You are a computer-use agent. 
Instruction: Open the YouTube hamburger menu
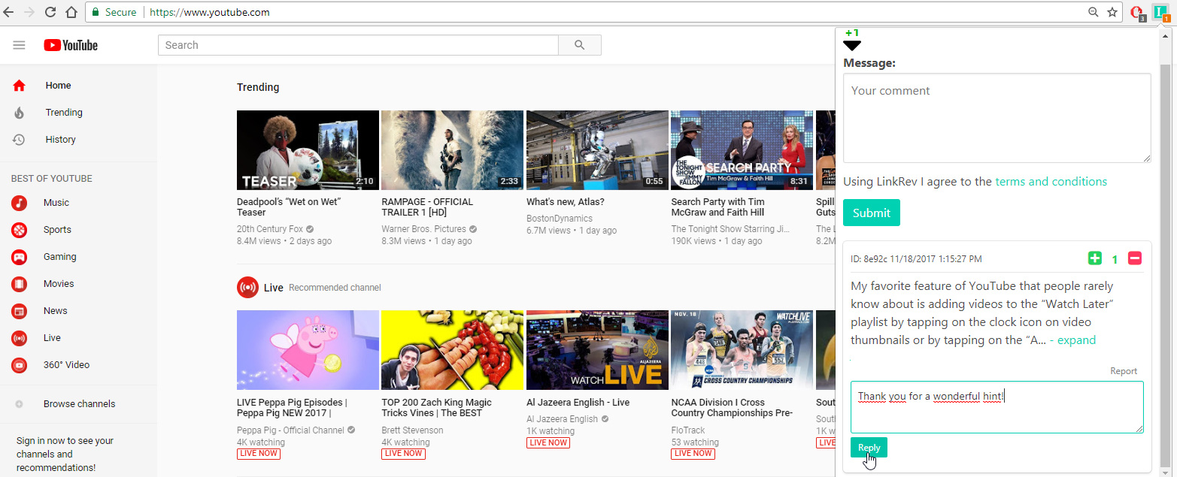[x=20, y=45]
